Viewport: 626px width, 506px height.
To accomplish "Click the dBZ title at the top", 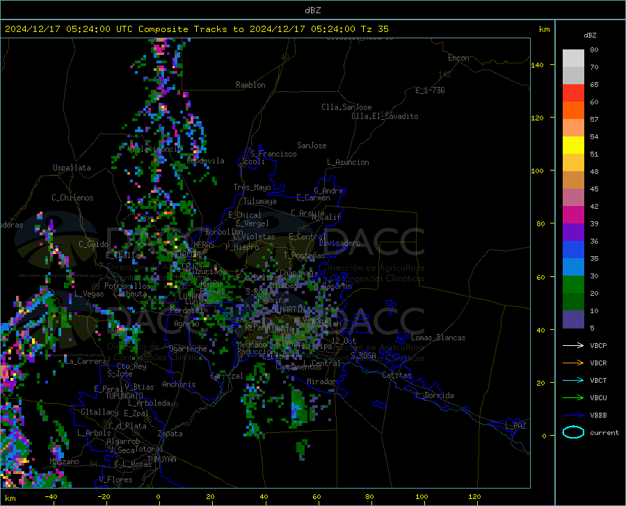I will pyautogui.click(x=312, y=10).
